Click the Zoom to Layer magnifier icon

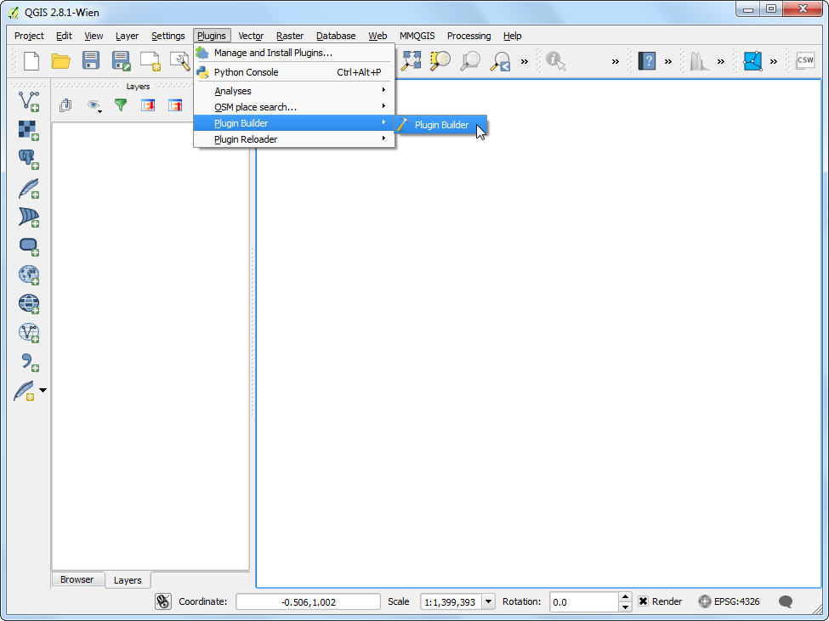(x=469, y=60)
